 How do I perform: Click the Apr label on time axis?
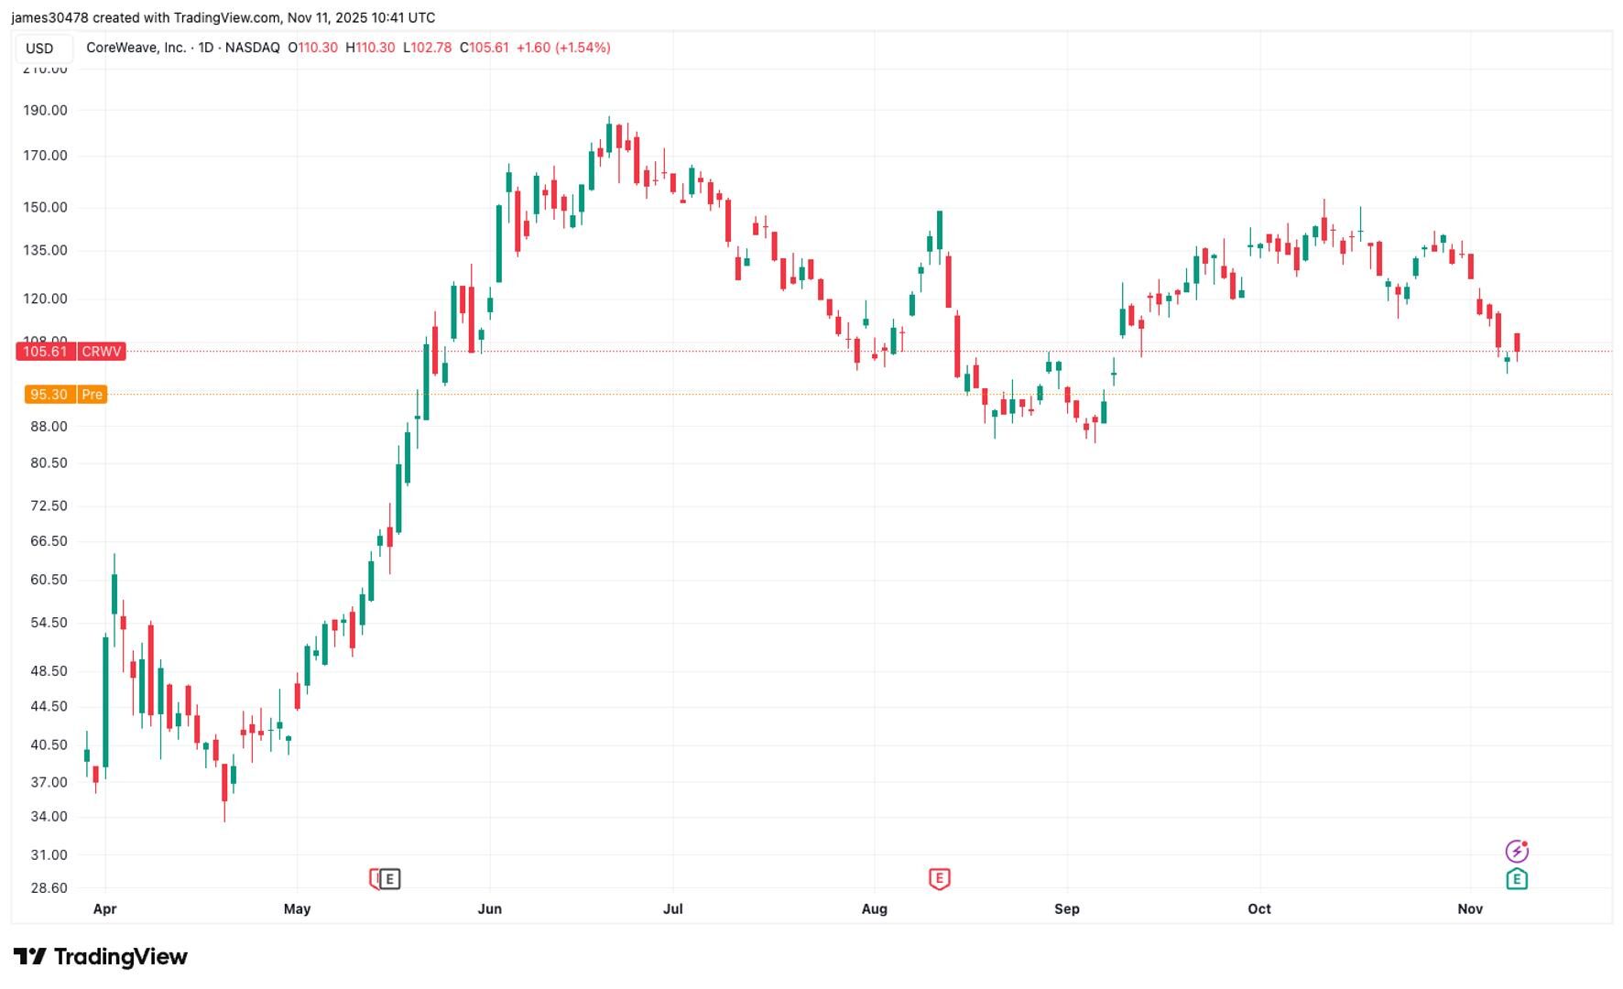click(x=105, y=908)
